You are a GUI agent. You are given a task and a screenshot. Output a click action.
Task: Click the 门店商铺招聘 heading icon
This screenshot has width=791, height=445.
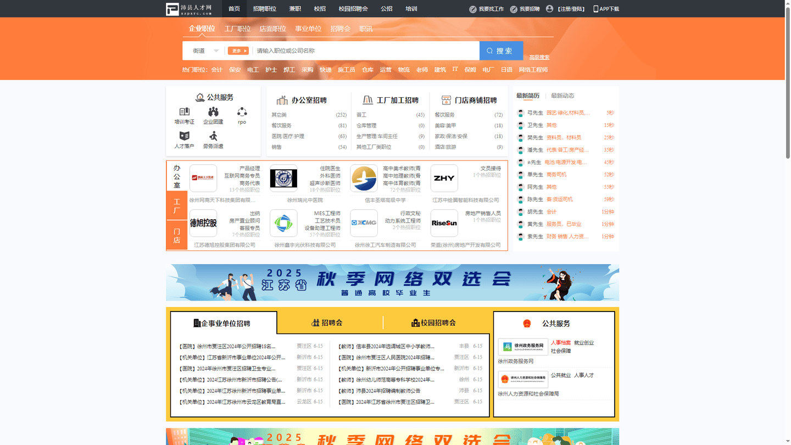pyautogui.click(x=446, y=100)
